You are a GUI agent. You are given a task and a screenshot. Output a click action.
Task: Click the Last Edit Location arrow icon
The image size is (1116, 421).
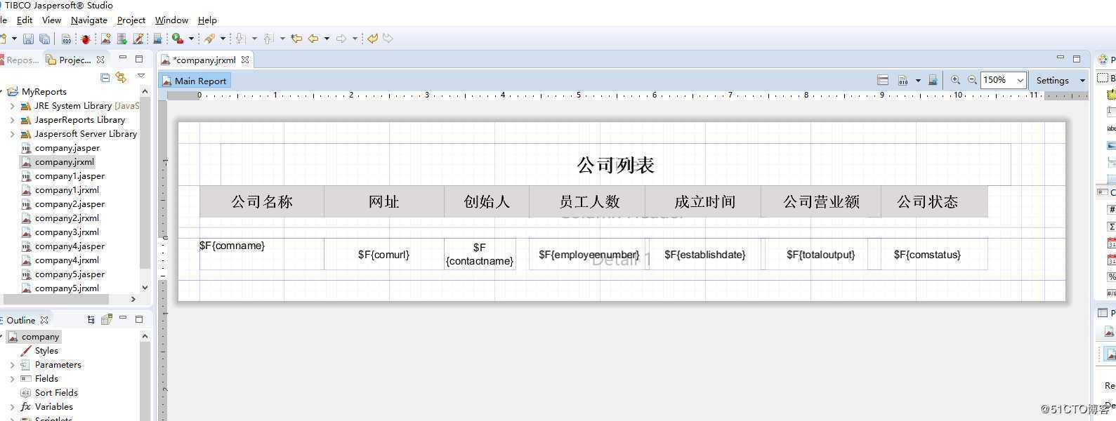pos(296,39)
